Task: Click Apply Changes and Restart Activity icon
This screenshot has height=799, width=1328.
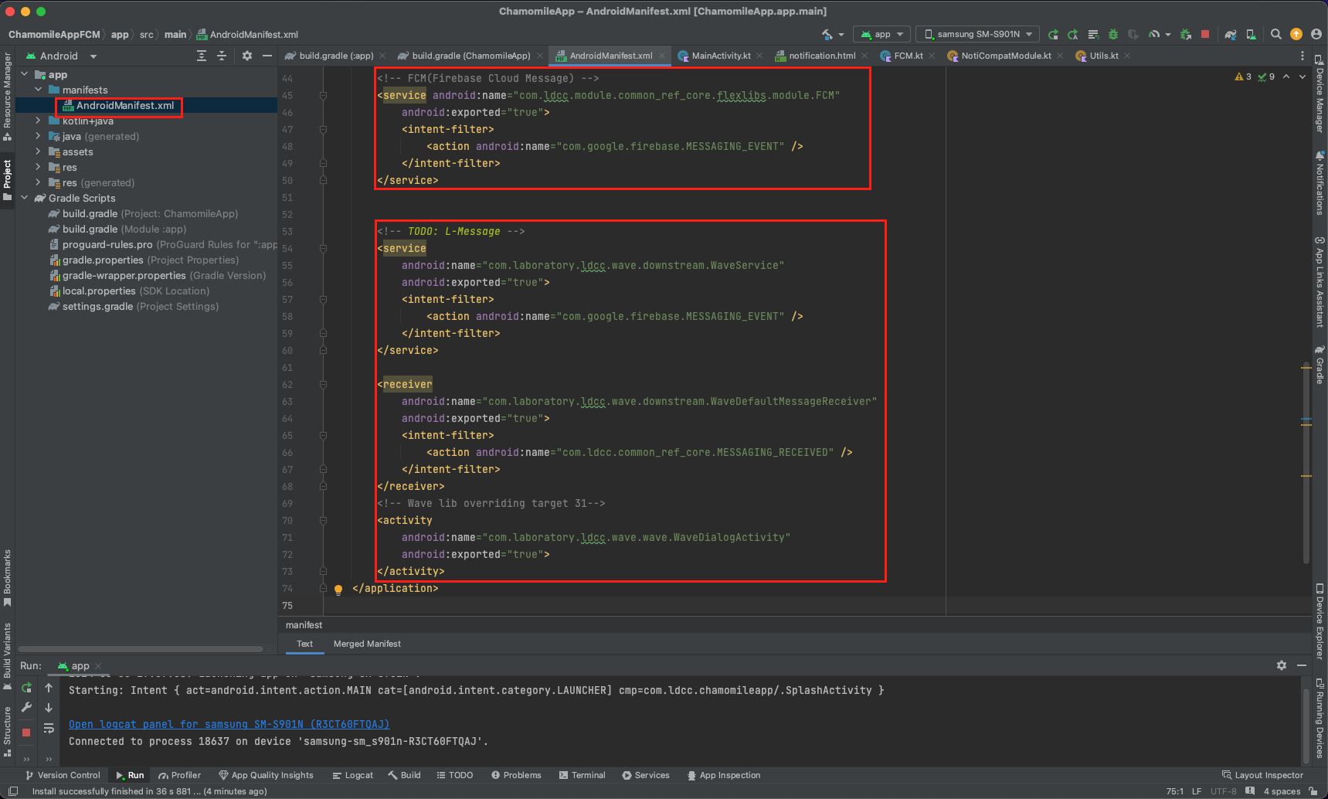Action: point(1073,34)
